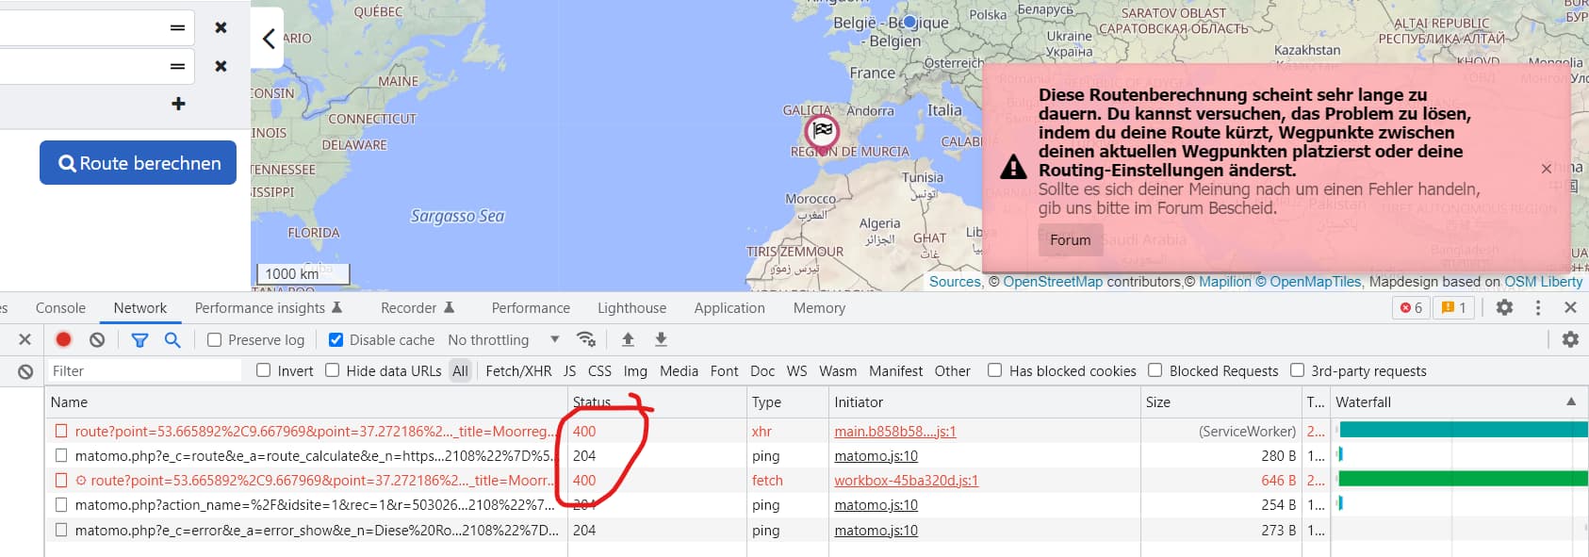Viewport: 1589px width, 557px height.
Task: Enable Preserve log checkbox
Action: (215, 340)
